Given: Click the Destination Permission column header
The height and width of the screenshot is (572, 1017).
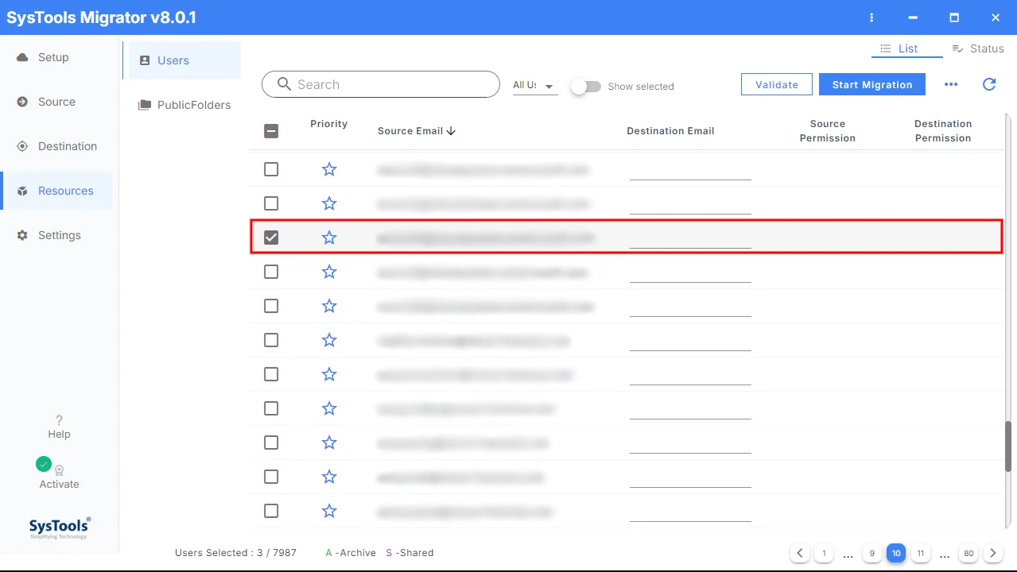Looking at the screenshot, I should [943, 131].
